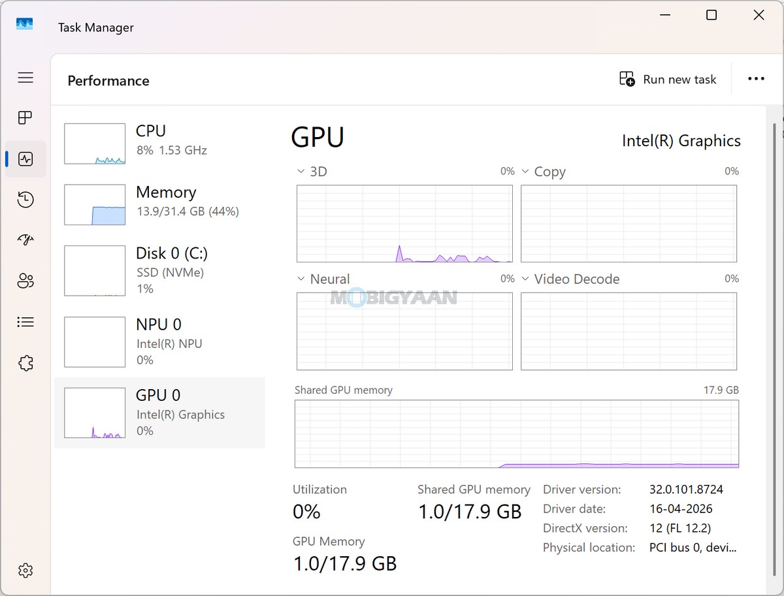The height and width of the screenshot is (596, 784).
Task: Open the App history page icon
Action: [x=25, y=200]
